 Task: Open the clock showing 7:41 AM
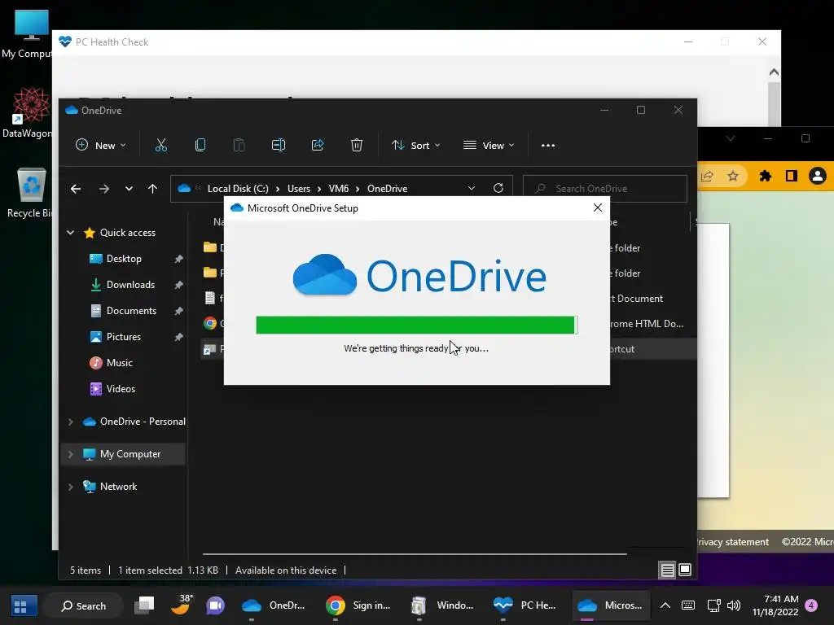pos(775,605)
